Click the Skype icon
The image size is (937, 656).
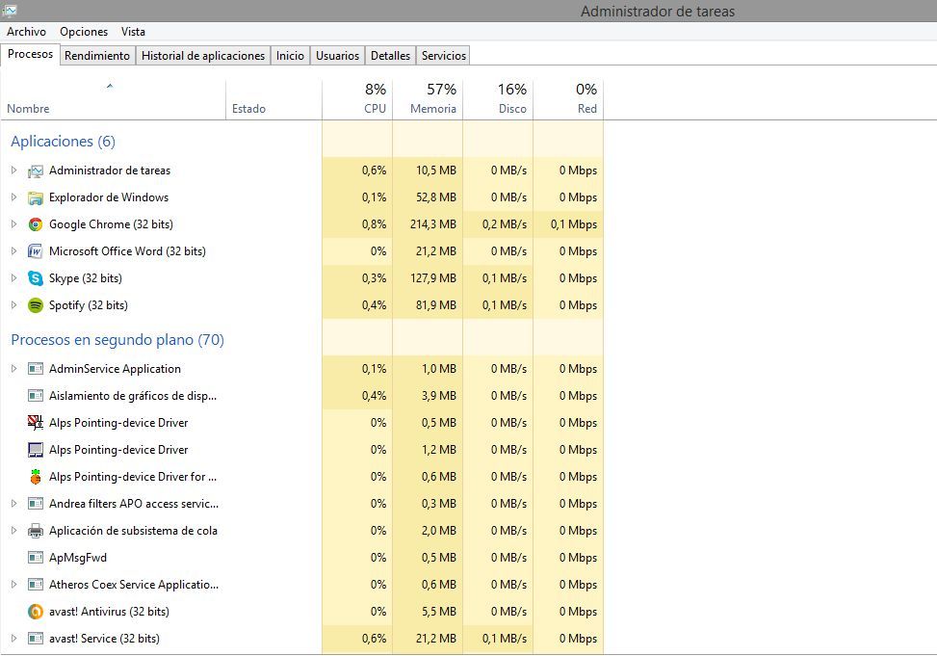click(36, 278)
